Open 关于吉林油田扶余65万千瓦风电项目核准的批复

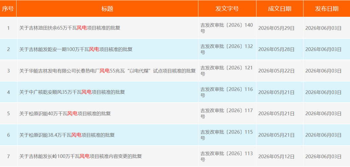[70, 28]
